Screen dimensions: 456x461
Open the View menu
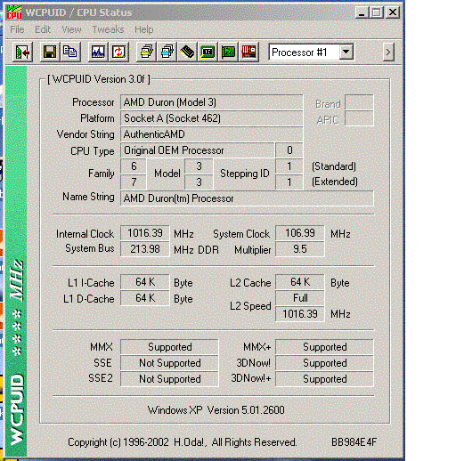pos(71,29)
